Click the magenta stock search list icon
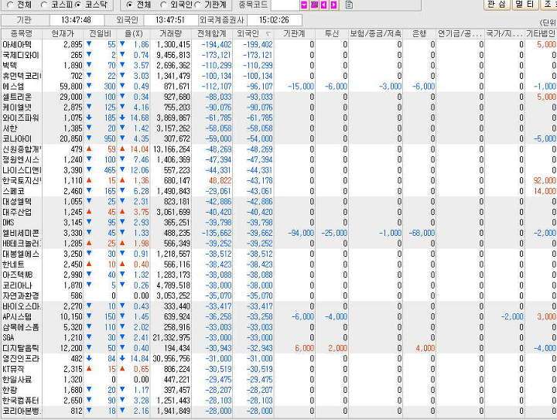Screen dimensions: 557x420 (x=314, y=5)
